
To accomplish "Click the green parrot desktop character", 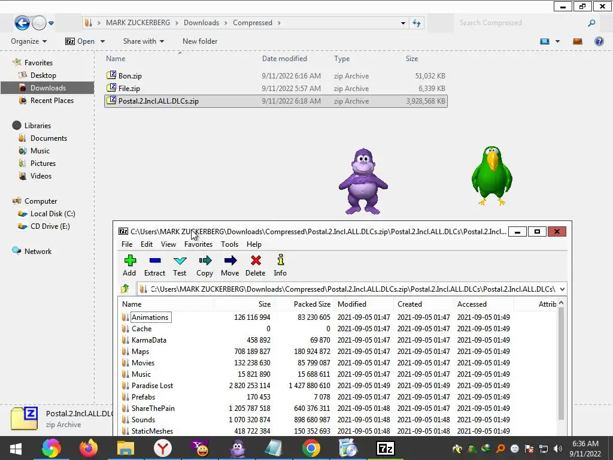I will tap(492, 175).
